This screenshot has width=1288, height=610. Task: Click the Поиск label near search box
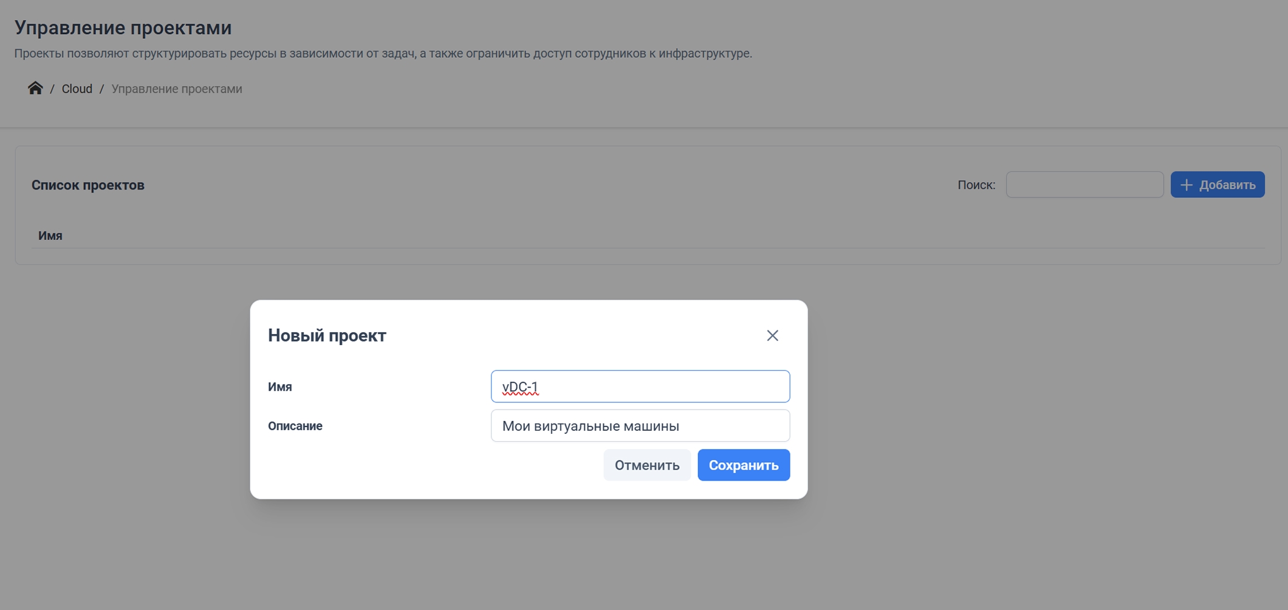pyautogui.click(x=976, y=185)
